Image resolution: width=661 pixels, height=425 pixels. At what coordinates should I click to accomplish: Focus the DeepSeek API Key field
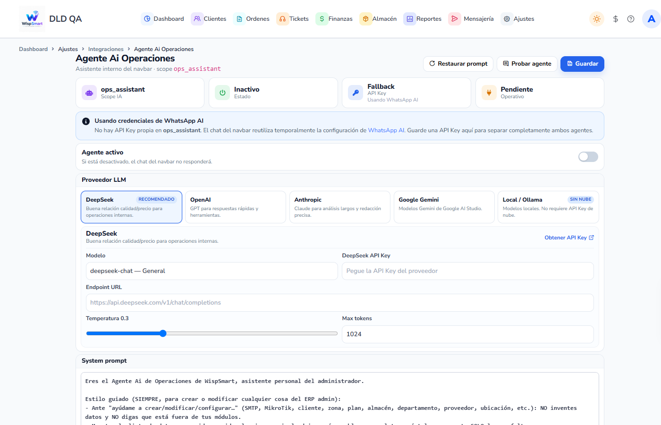pos(468,271)
